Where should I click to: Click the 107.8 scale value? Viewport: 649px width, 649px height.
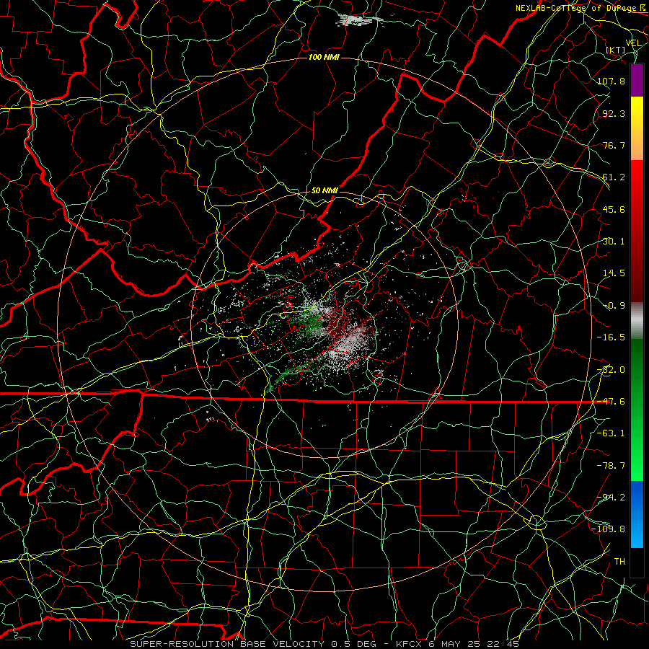point(611,81)
